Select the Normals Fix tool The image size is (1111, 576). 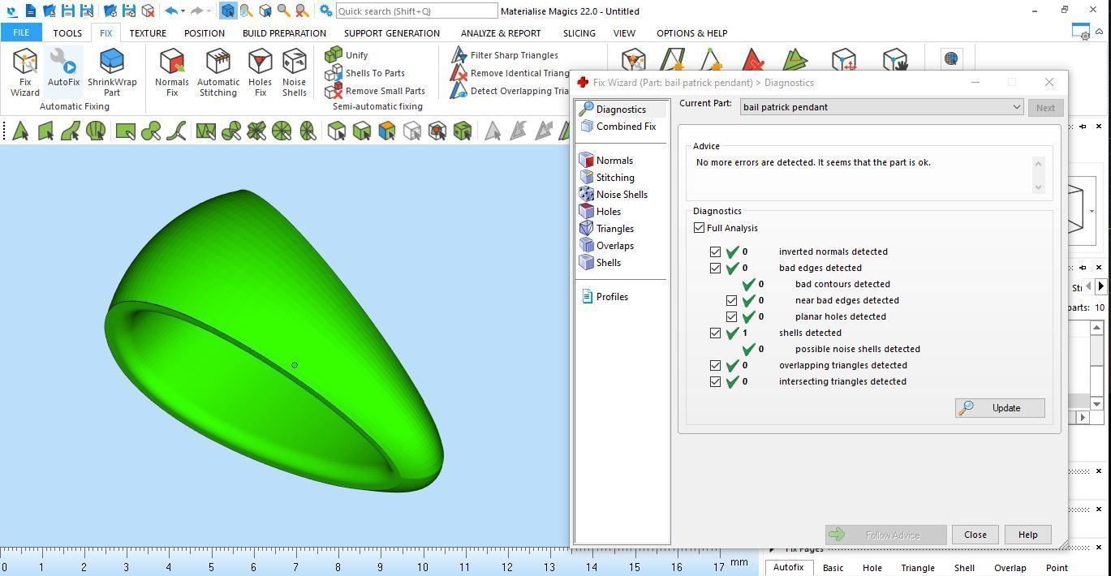pos(172,72)
